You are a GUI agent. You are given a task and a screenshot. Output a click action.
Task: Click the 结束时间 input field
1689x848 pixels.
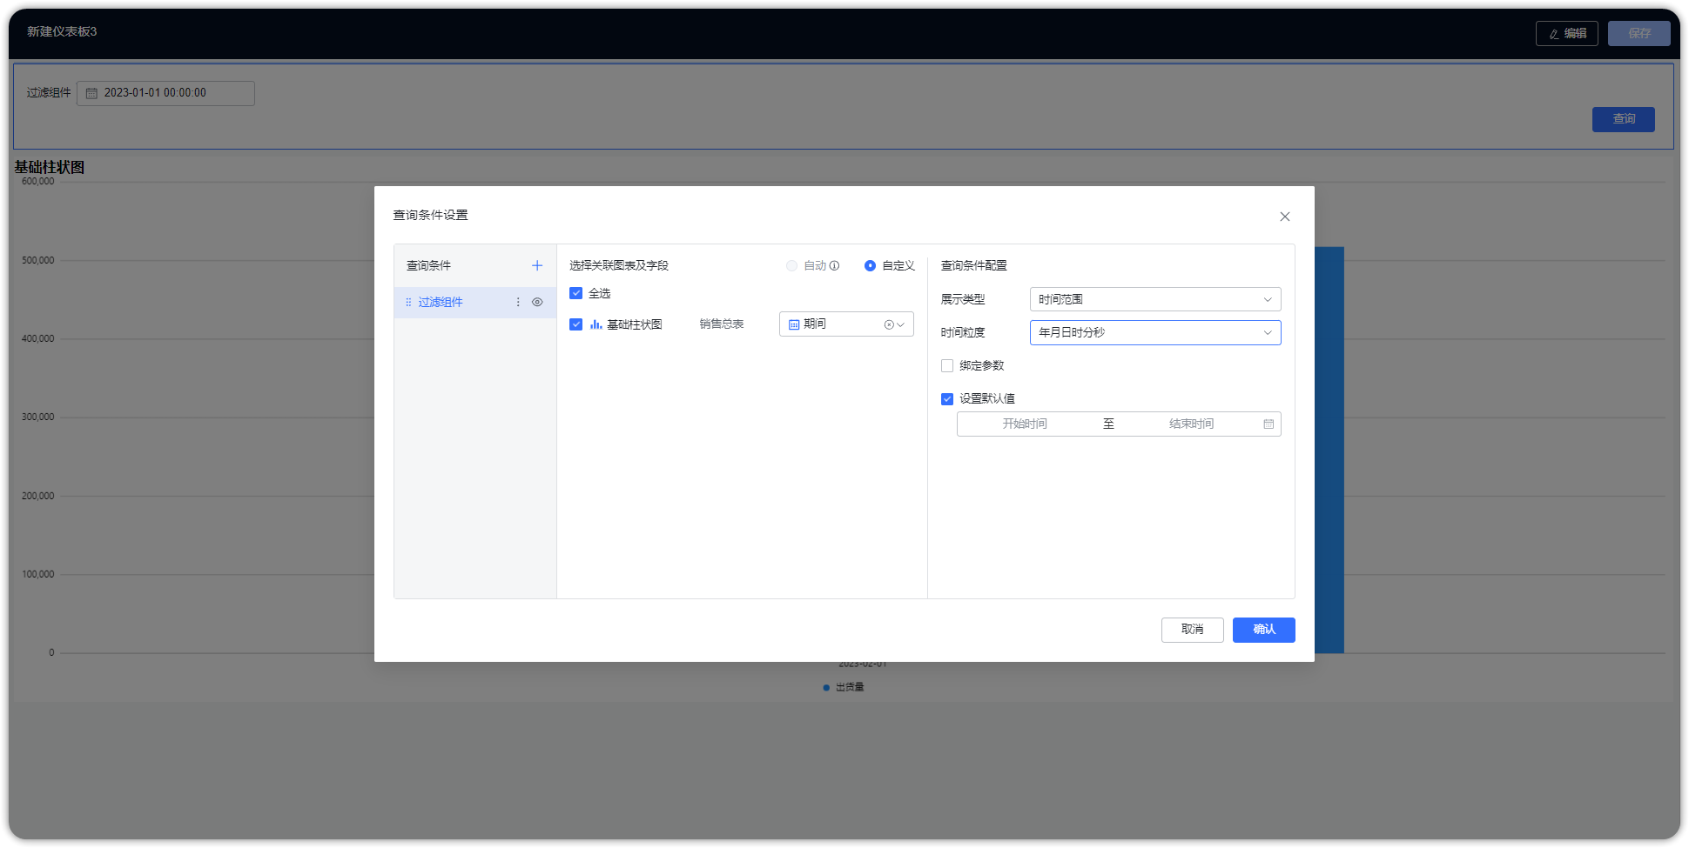pos(1191,424)
